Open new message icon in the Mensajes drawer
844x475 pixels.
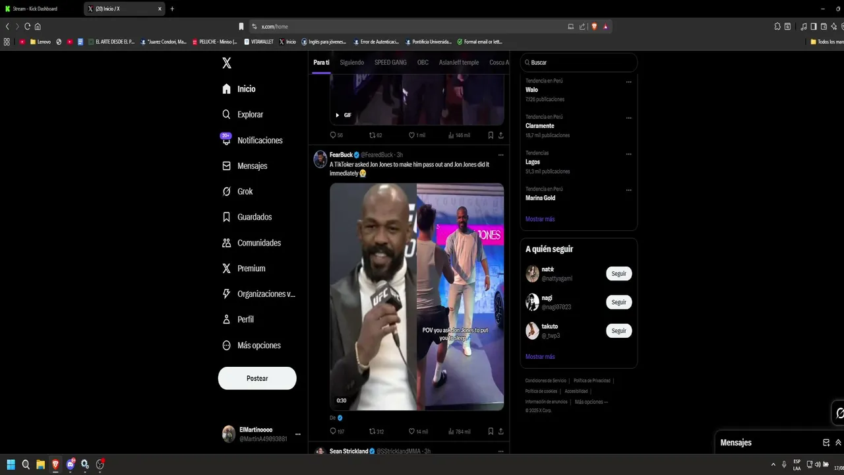coord(826,443)
